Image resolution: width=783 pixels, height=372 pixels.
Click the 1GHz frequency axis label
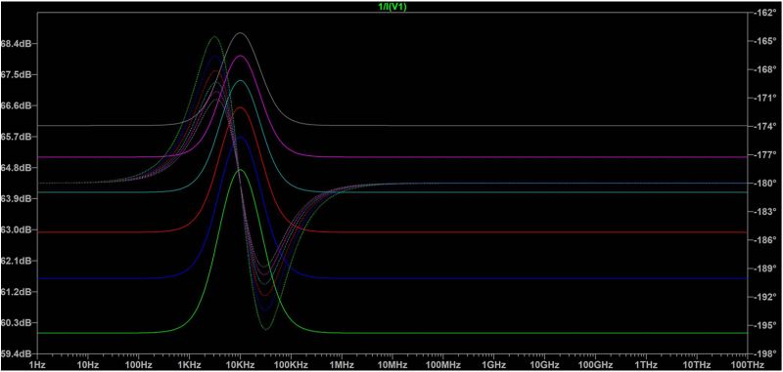(x=493, y=365)
